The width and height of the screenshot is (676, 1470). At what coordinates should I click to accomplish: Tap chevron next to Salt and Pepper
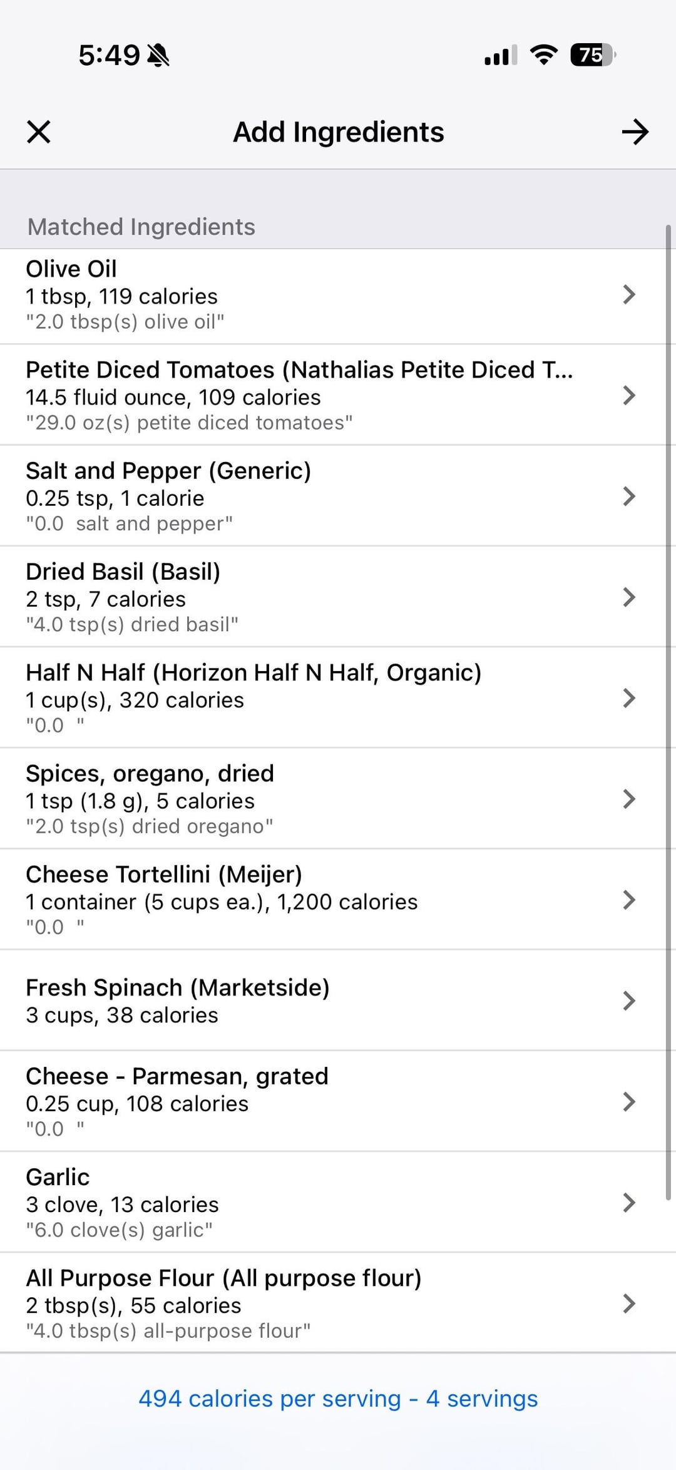coord(629,496)
